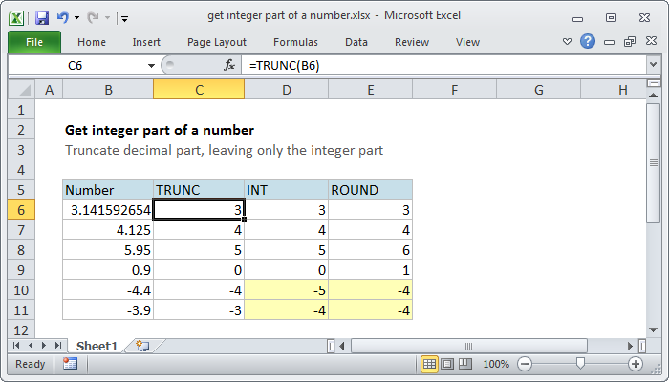Screen dimensions: 669x382
Task: Open the Review tab
Action: [412, 42]
